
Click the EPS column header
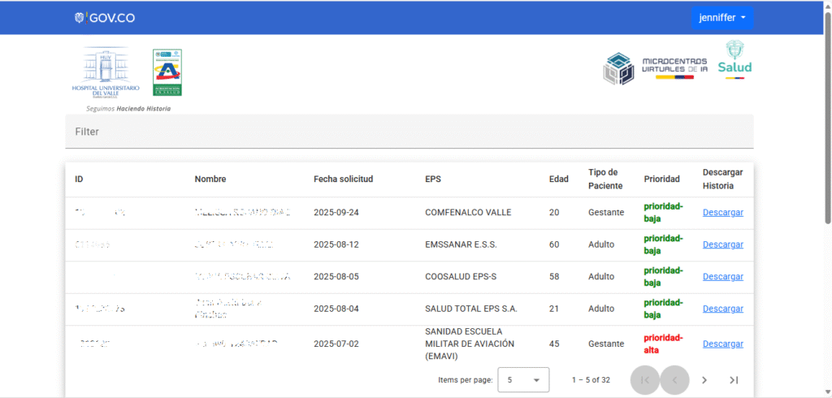pyautogui.click(x=433, y=180)
